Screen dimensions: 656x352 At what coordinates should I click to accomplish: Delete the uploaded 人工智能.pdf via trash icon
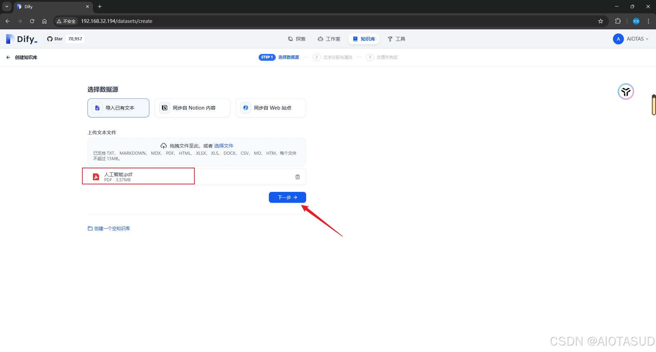[x=297, y=177]
